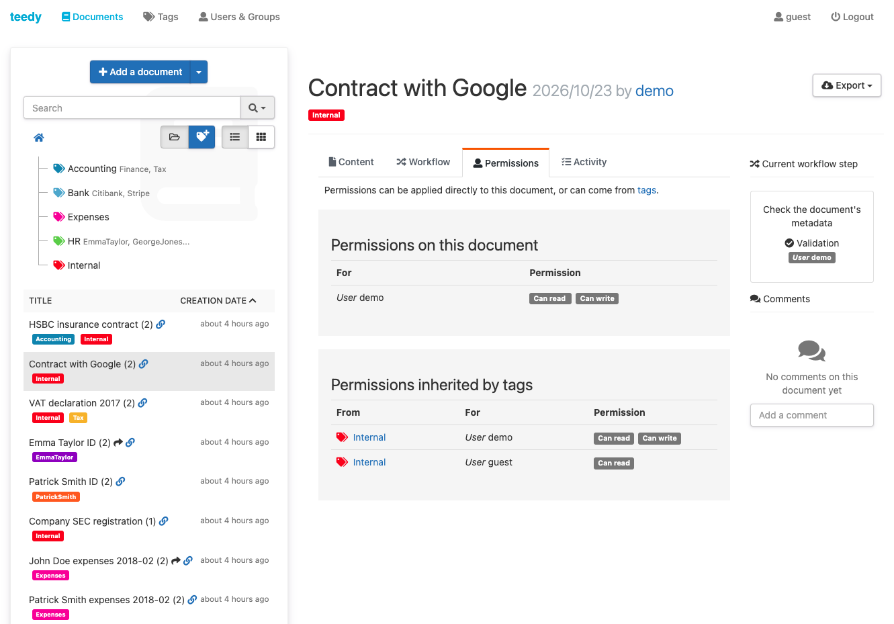Open the guest user profile
This screenshot has height=624, width=894.
792,17
